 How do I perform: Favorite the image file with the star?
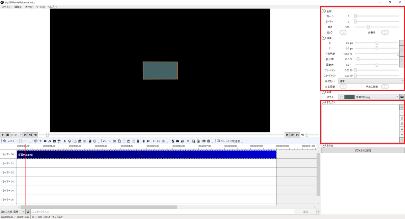pos(341,97)
